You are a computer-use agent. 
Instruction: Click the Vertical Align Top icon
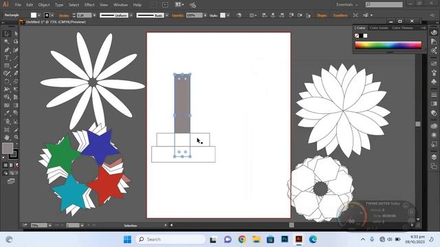291,15
